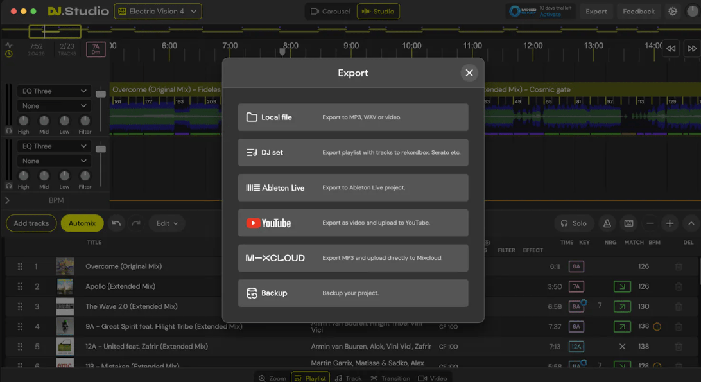Click drag handle of track 1
701x382 pixels.
(20, 266)
